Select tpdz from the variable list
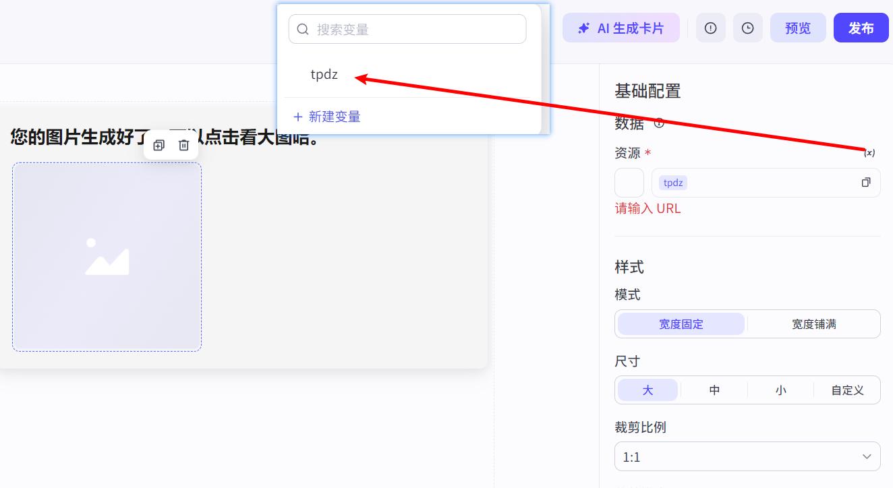The height and width of the screenshot is (488, 893). coord(324,74)
